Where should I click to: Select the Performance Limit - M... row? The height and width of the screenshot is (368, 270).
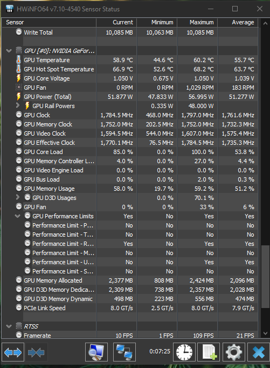point(130,253)
